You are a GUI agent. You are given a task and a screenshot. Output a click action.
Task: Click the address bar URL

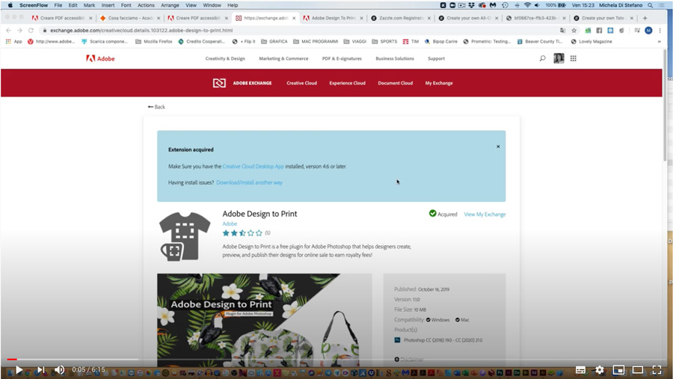[x=141, y=31]
